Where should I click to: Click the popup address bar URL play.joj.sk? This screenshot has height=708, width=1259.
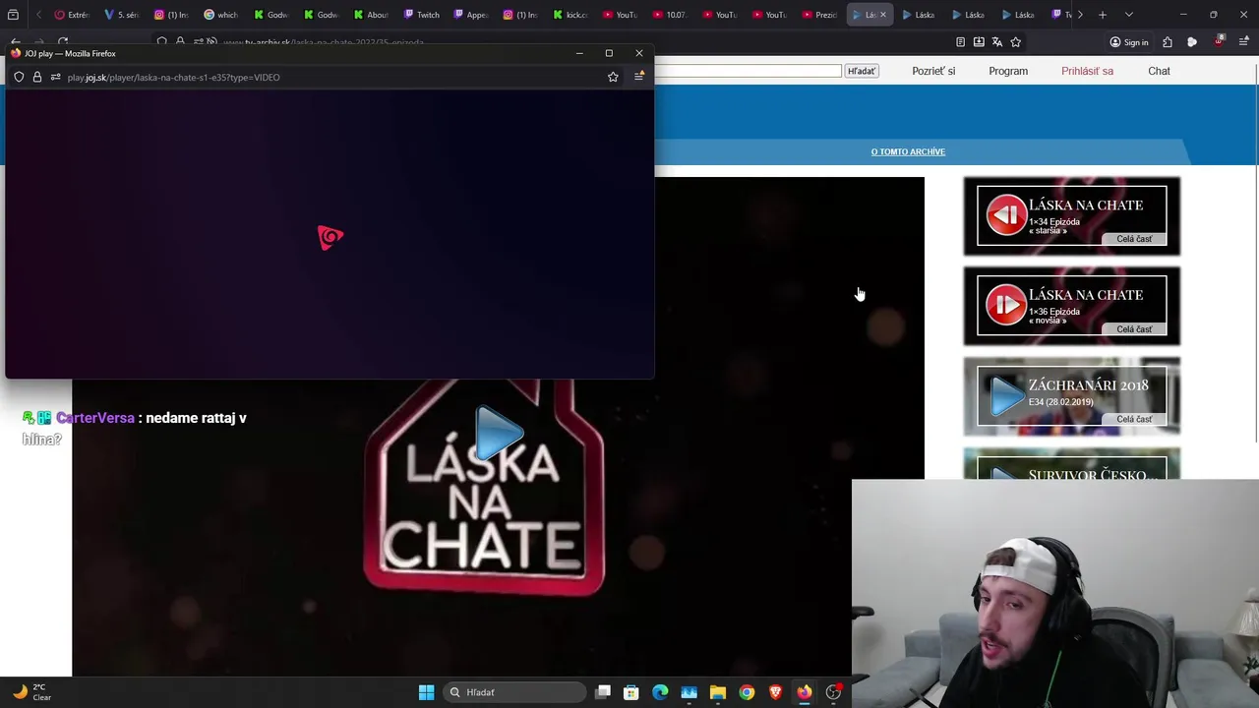click(x=173, y=77)
